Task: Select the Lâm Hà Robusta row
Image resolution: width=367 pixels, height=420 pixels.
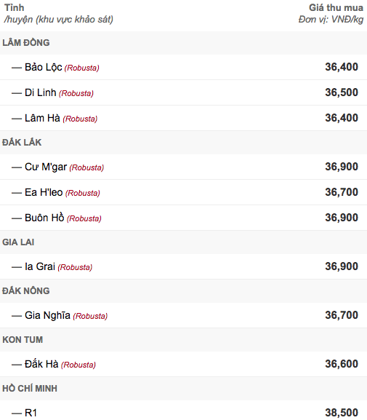Action: coord(183,118)
